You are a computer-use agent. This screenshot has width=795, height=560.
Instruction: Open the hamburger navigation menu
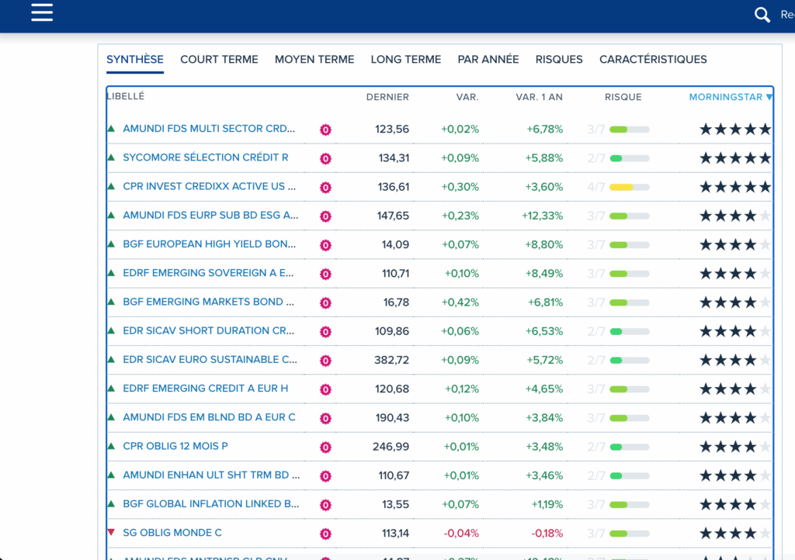click(x=42, y=12)
